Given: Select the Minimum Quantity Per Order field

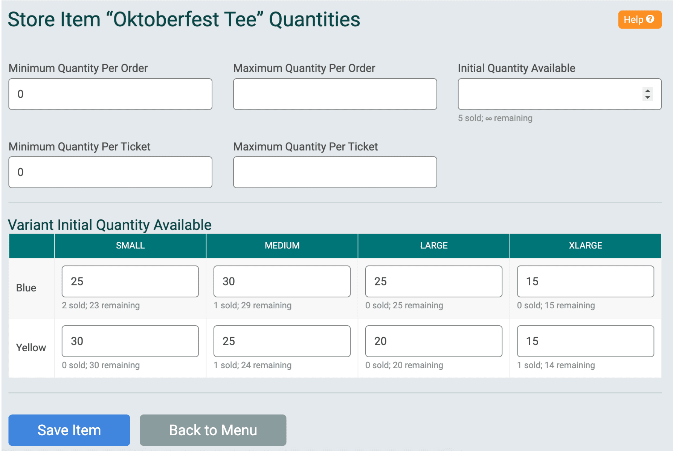Looking at the screenshot, I should [110, 94].
